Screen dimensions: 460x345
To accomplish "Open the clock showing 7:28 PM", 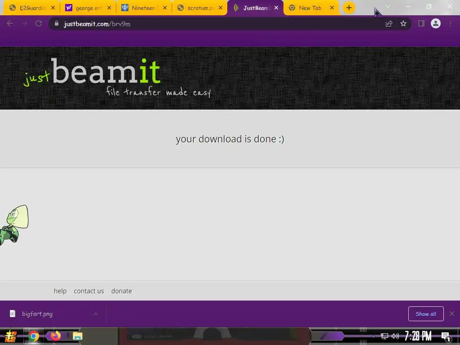I will (x=418, y=336).
